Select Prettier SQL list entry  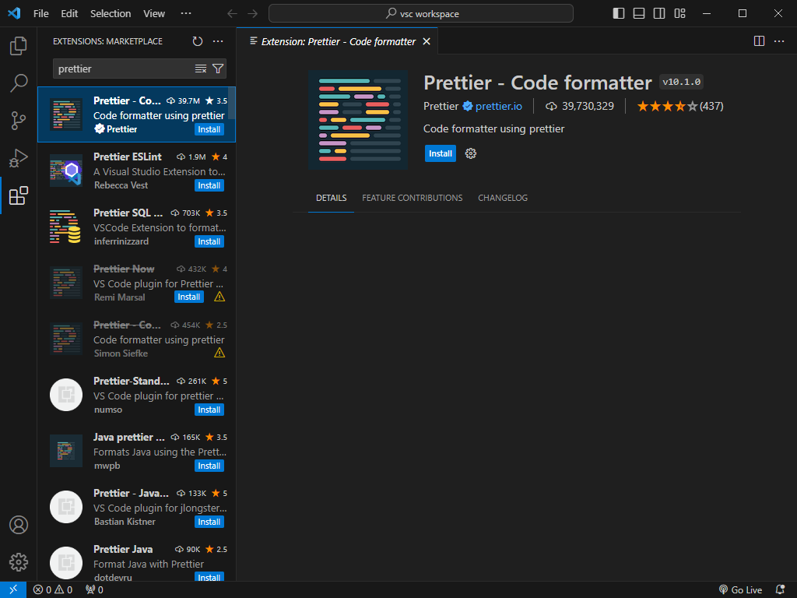136,227
